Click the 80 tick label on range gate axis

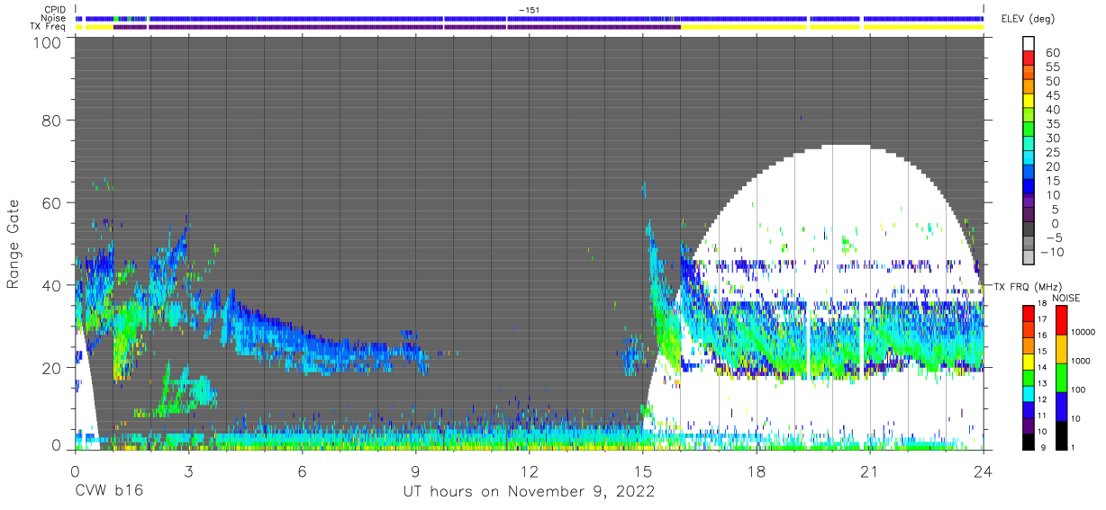(x=51, y=120)
